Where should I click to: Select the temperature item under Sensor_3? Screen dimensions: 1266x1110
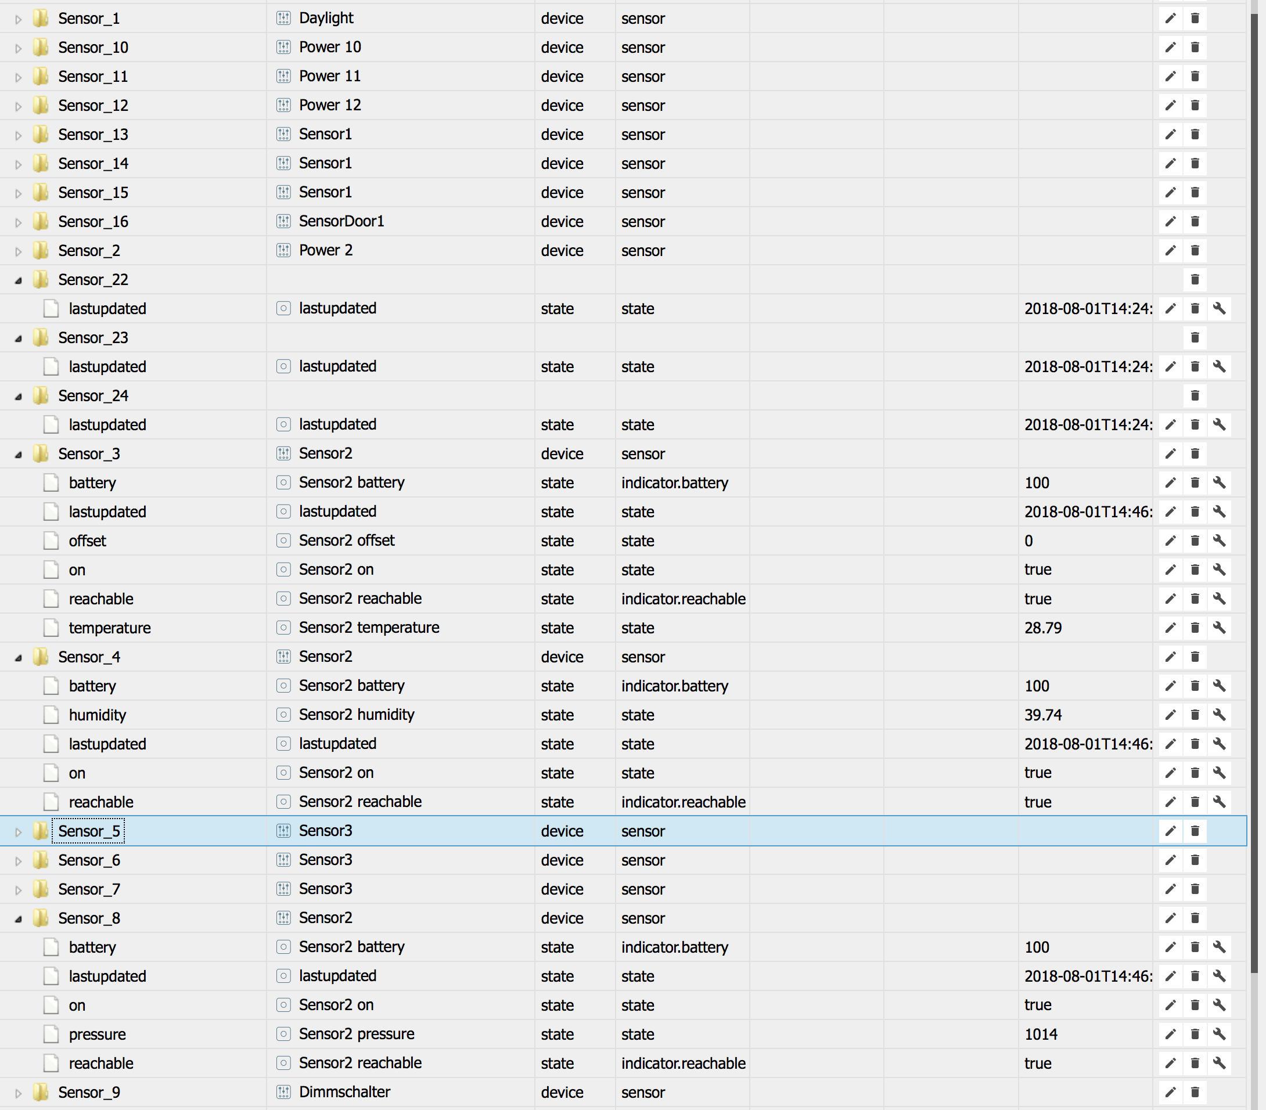110,628
